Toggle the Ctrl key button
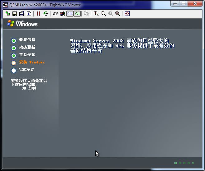Viewport: 205px width, 171px height. tap(70, 14)
